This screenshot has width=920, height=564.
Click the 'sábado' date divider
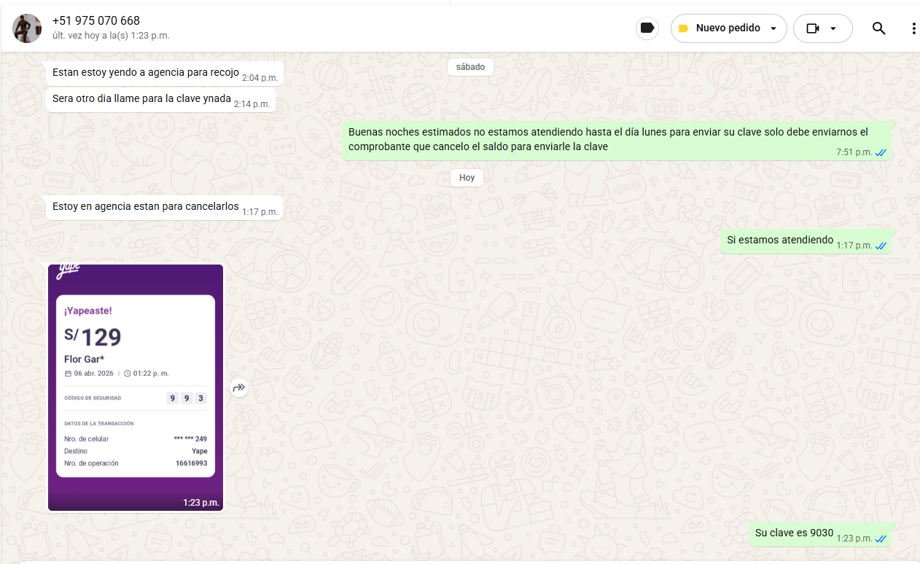tap(470, 67)
